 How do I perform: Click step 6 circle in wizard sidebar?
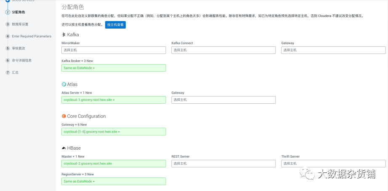coord(8,60)
